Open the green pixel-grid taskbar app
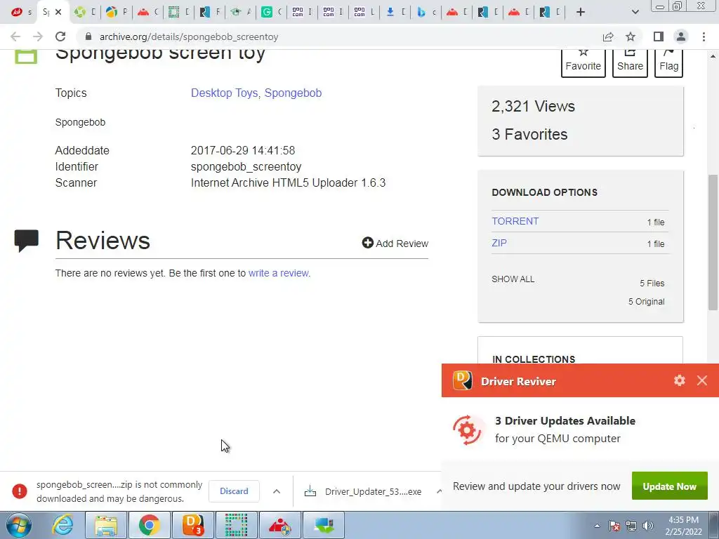This screenshot has height=539, width=719. coord(237,525)
